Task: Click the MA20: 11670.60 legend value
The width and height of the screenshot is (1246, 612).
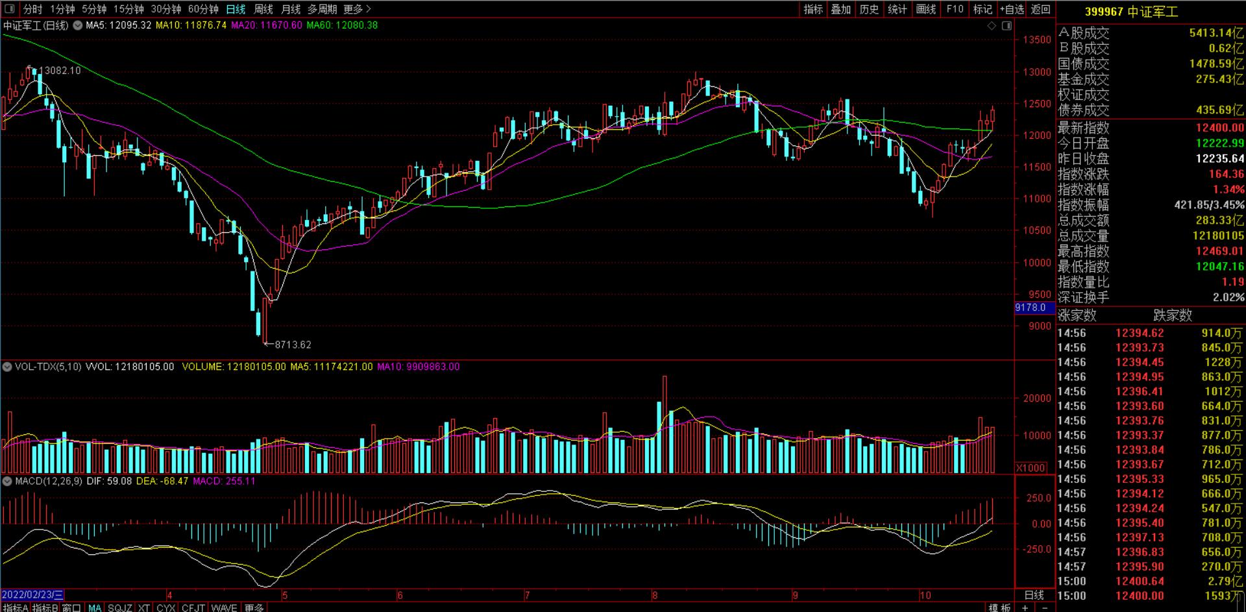Action: pyautogui.click(x=267, y=26)
